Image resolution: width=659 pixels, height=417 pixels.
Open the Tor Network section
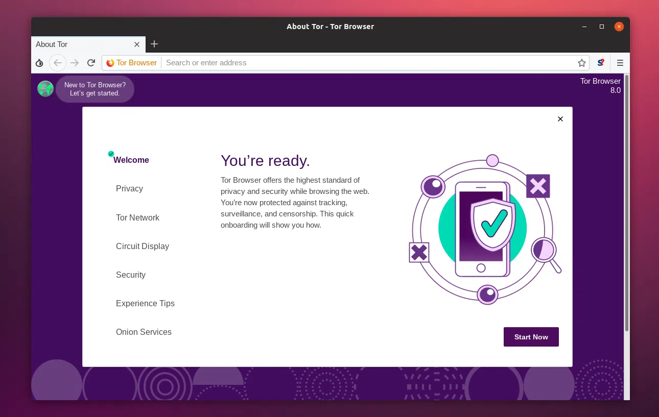137,217
